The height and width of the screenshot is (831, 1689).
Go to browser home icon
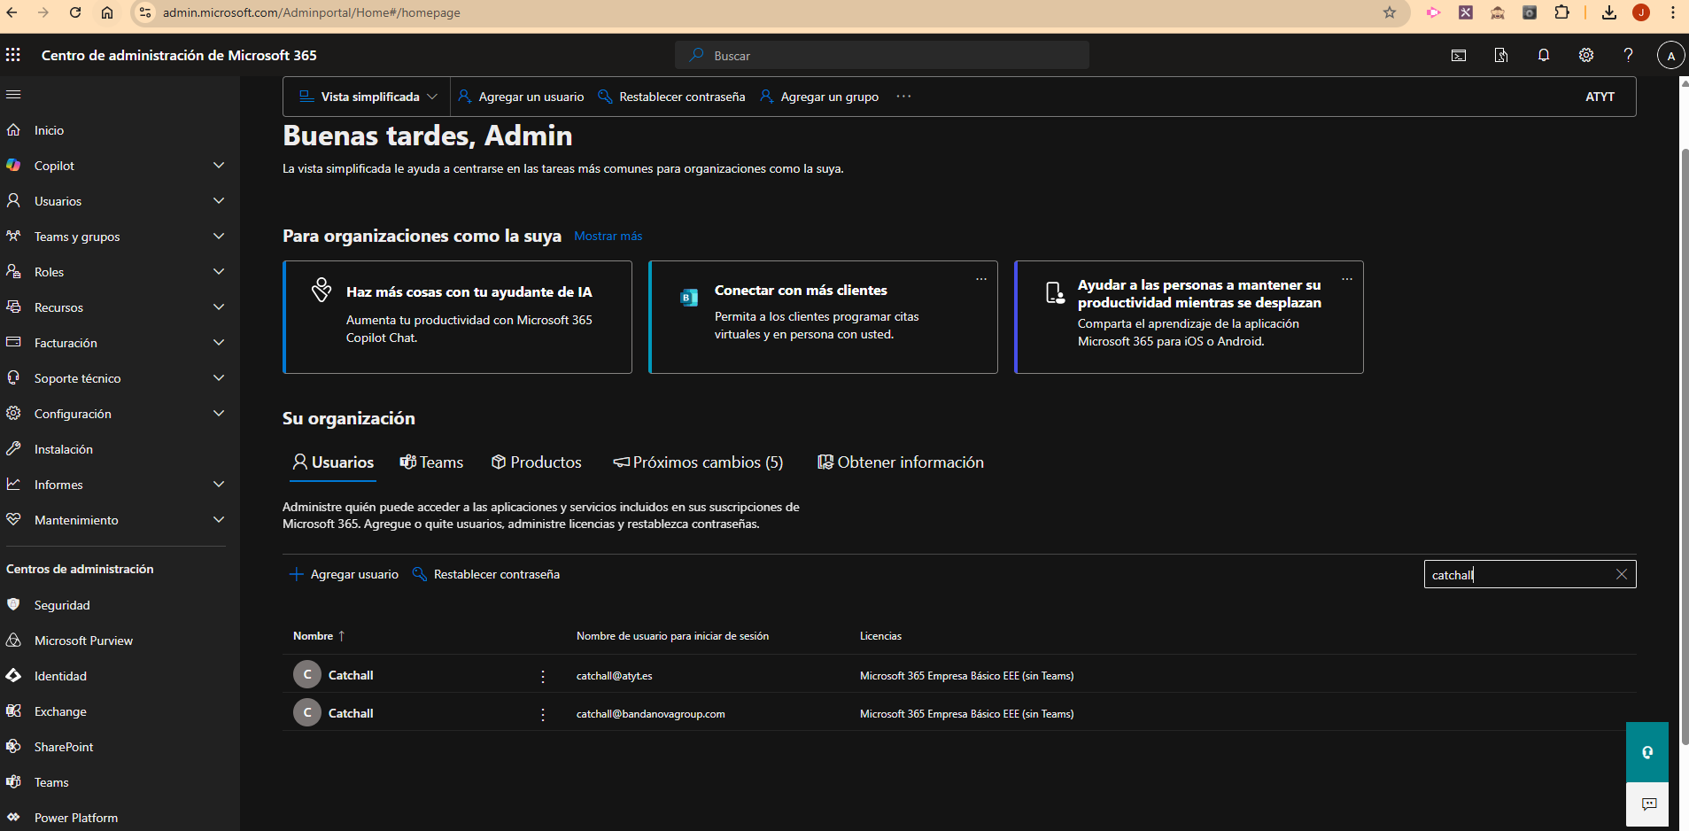[x=107, y=12]
